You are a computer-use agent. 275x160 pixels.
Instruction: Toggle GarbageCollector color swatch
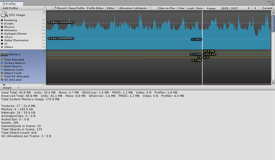pos(2,34)
